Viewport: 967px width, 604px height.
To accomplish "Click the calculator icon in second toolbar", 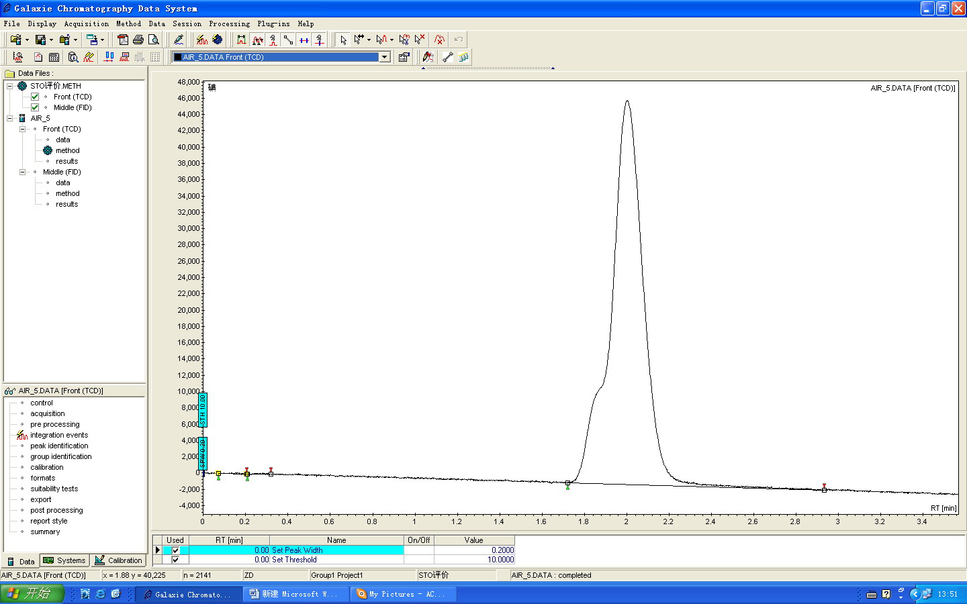I will point(54,57).
